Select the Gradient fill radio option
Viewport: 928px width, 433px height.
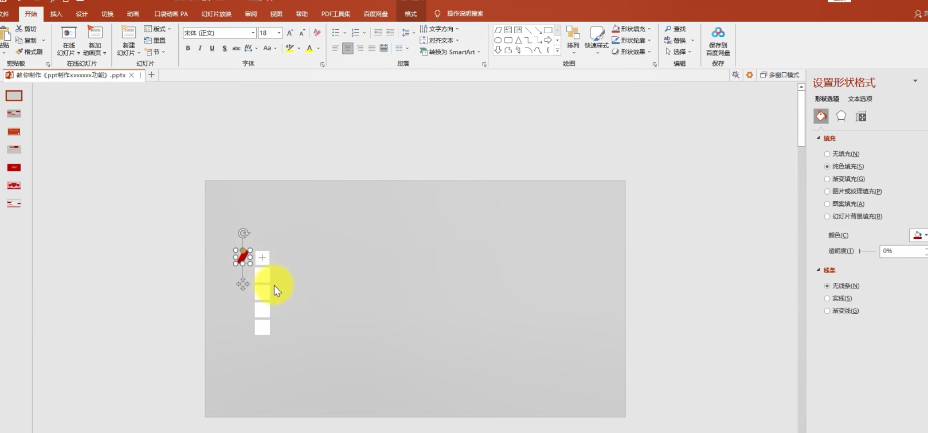827,179
